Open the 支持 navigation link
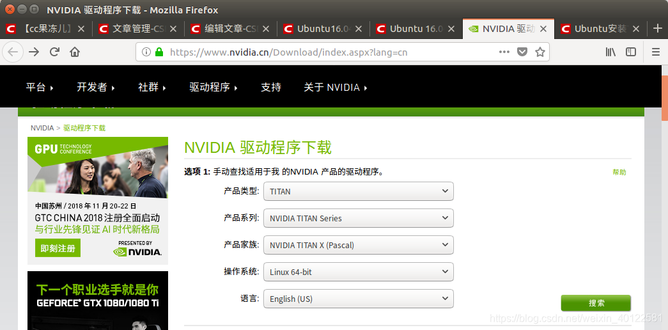668x330 pixels. [x=271, y=88]
